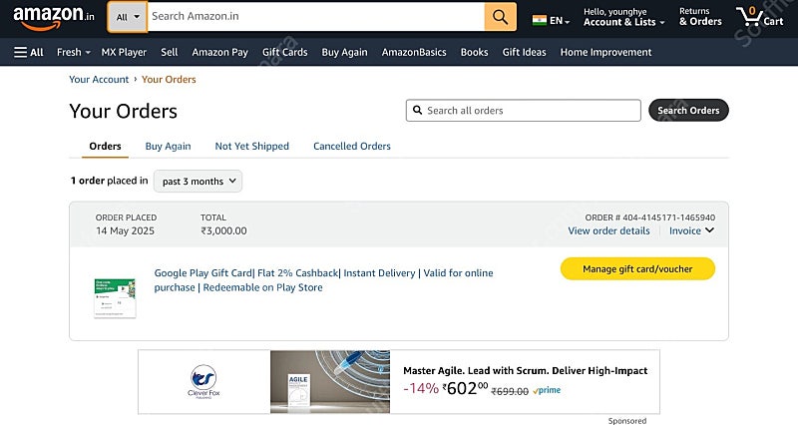Click the Google Play Gift Card thumbnail
This screenshot has height=425, width=798.
tap(115, 297)
